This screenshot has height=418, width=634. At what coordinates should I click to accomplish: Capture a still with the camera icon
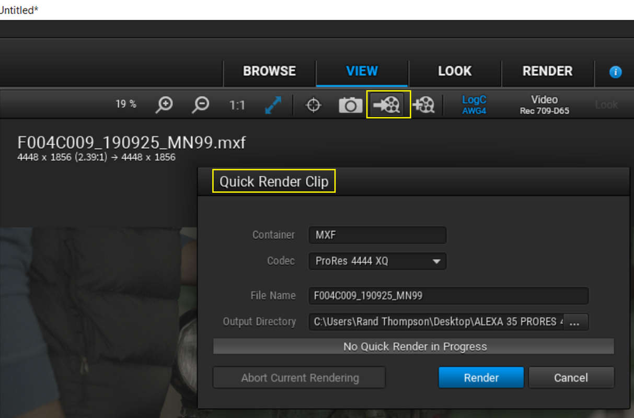pos(350,105)
